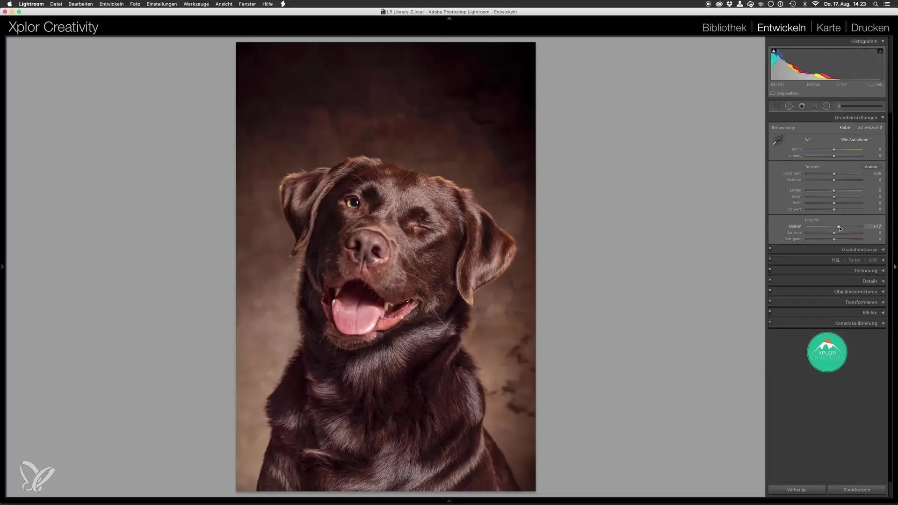Open the WA Wie Aufnahme dropdown
The width and height of the screenshot is (898, 505).
click(857, 140)
